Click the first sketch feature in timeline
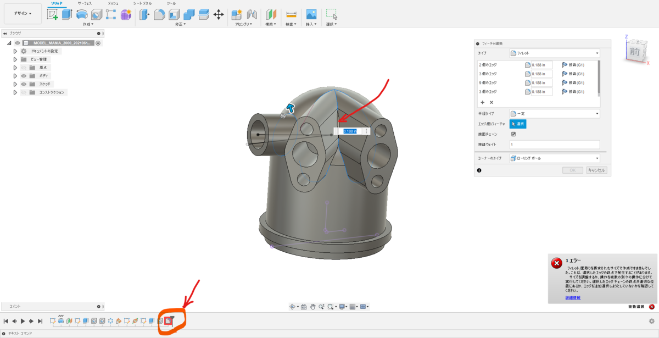The image size is (659, 338). (53, 321)
